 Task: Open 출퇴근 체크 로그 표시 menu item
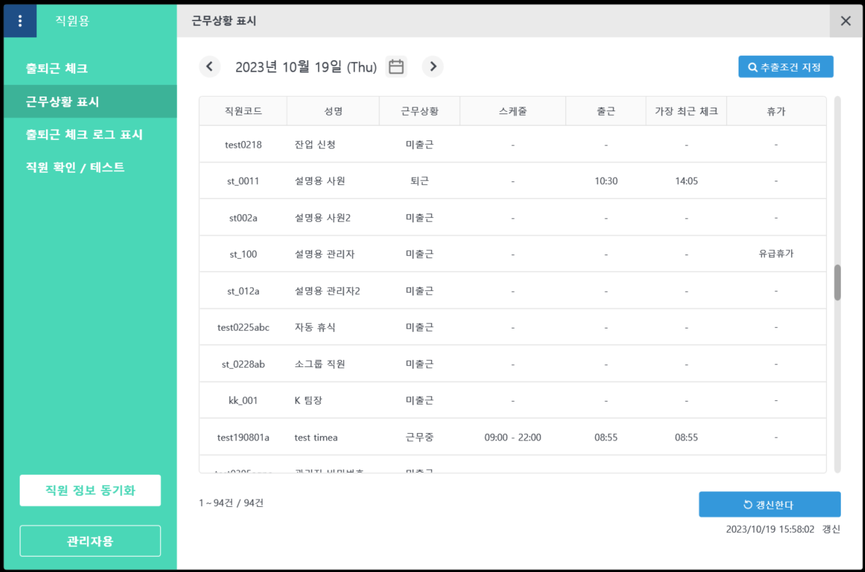[84, 135]
